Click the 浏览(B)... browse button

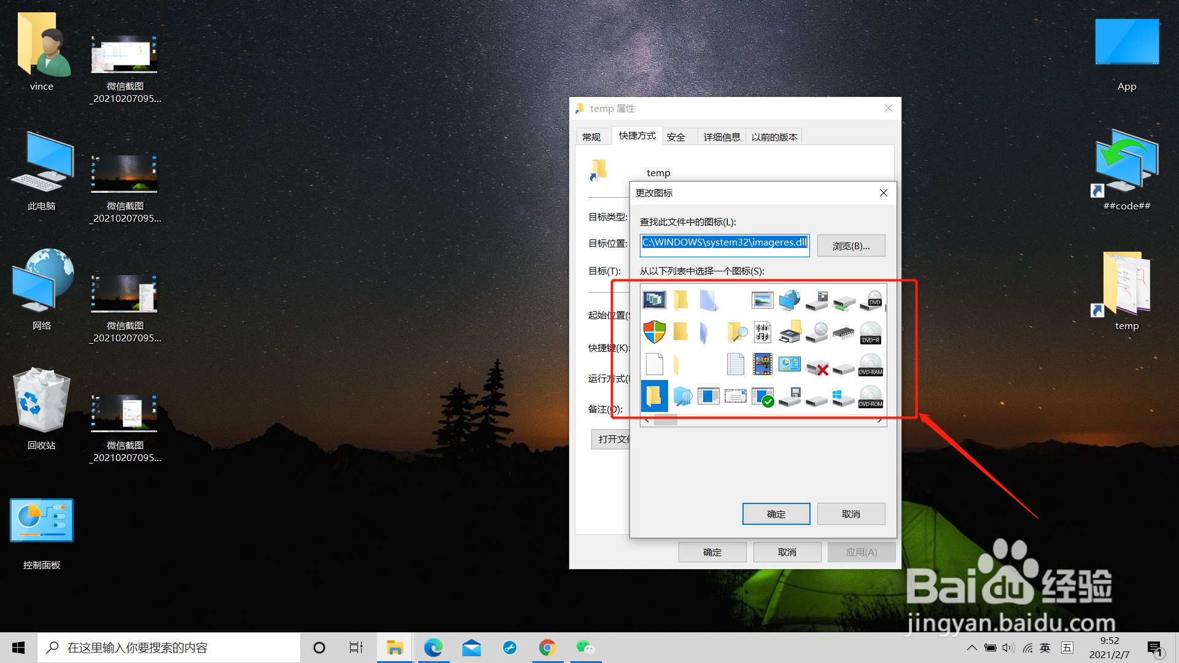[850, 246]
